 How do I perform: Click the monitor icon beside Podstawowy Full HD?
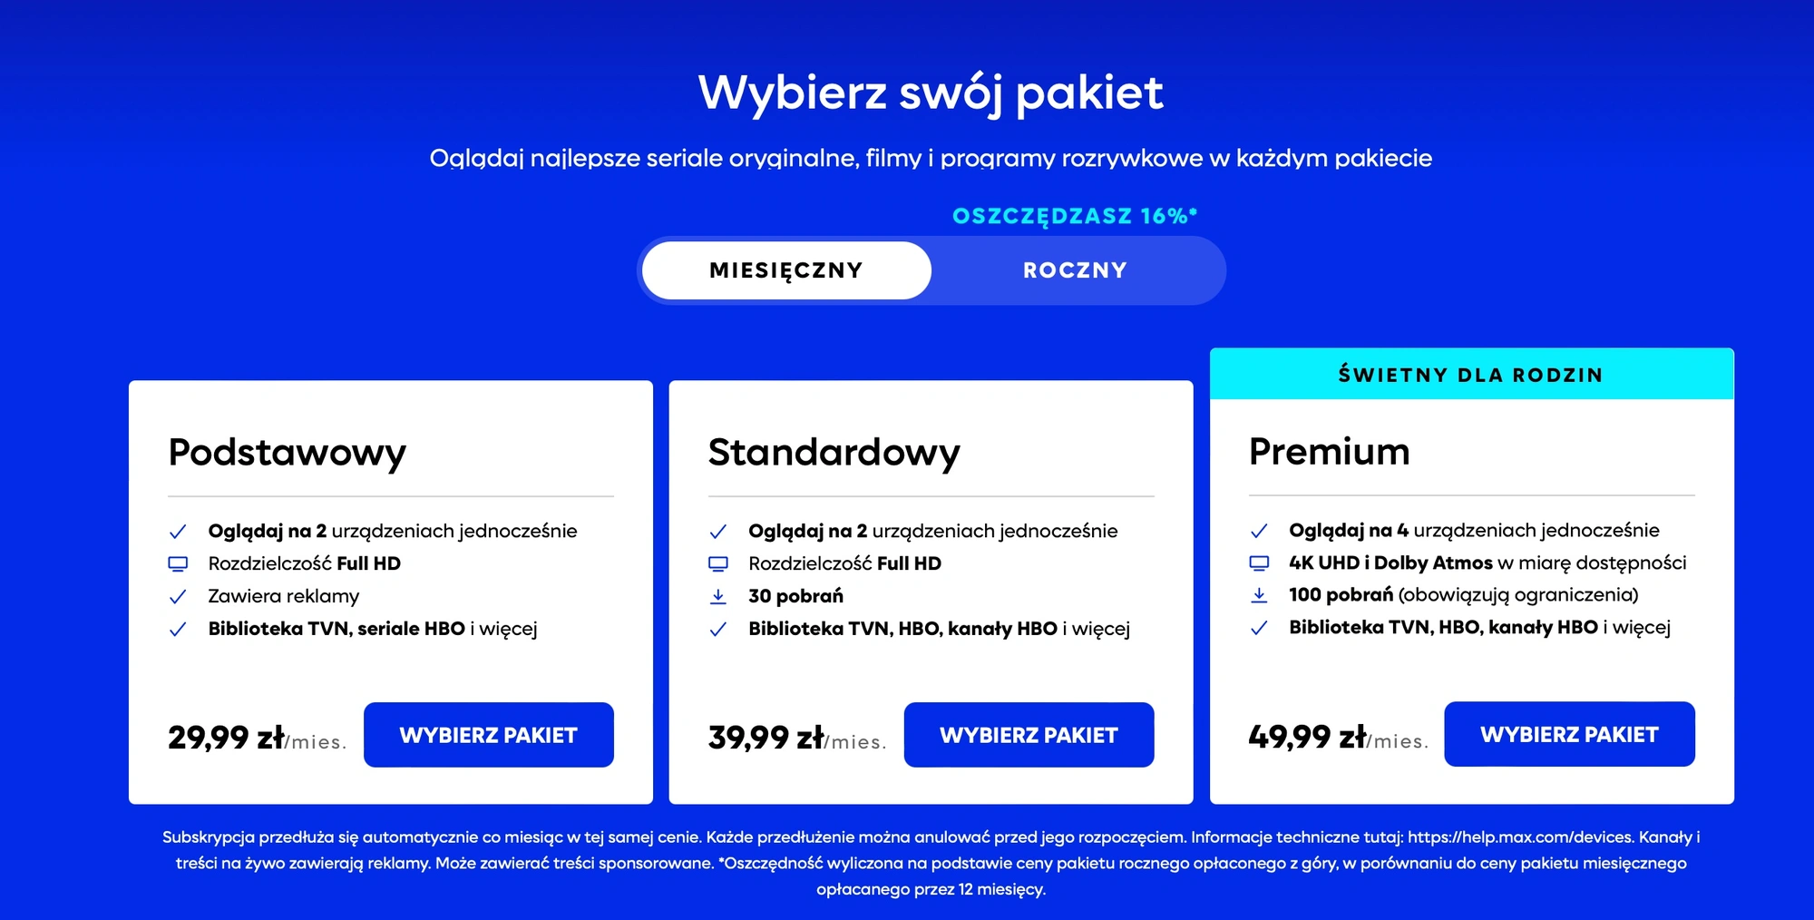(178, 563)
